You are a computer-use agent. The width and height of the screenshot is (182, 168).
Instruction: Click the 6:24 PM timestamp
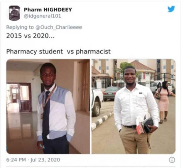click(x=16, y=160)
